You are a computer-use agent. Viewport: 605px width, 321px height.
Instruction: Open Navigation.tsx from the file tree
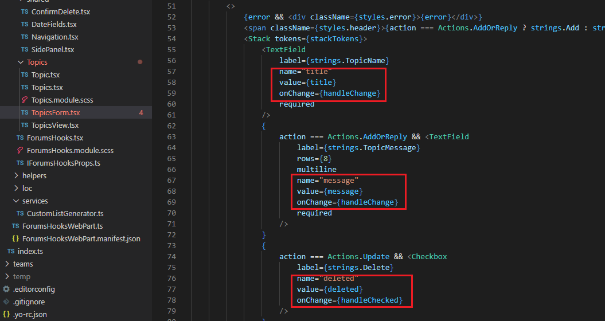[54, 37]
